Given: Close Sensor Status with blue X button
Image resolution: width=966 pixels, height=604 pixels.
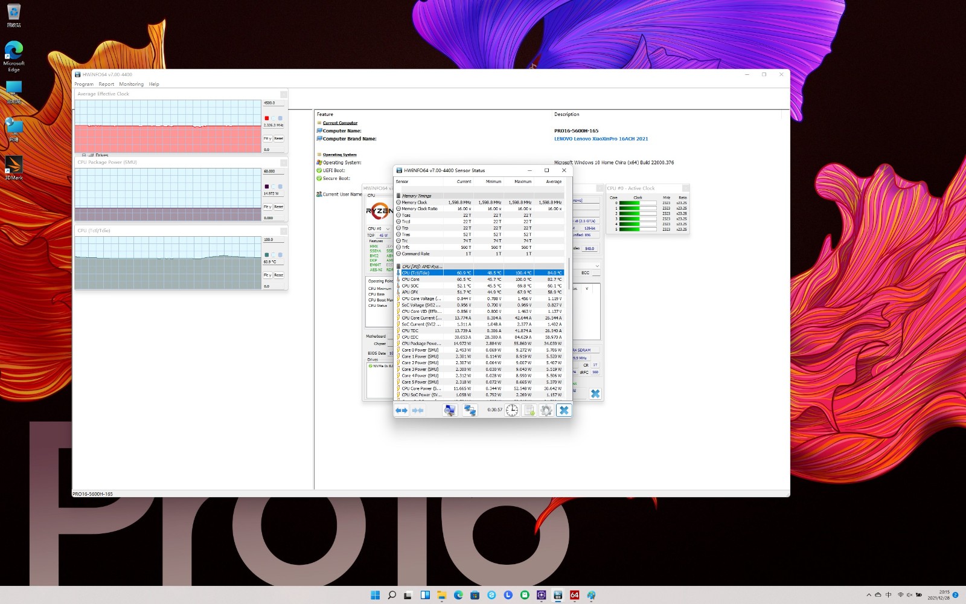Looking at the screenshot, I should tap(564, 410).
